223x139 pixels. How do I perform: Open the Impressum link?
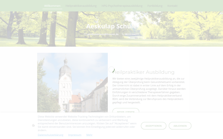point(75,135)
